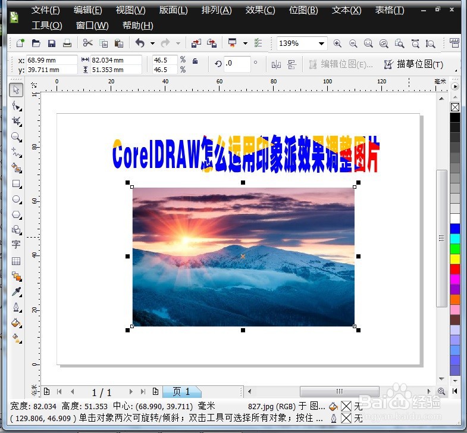Select the Polygon tool
Screen dimensions: 467x433
(16, 214)
